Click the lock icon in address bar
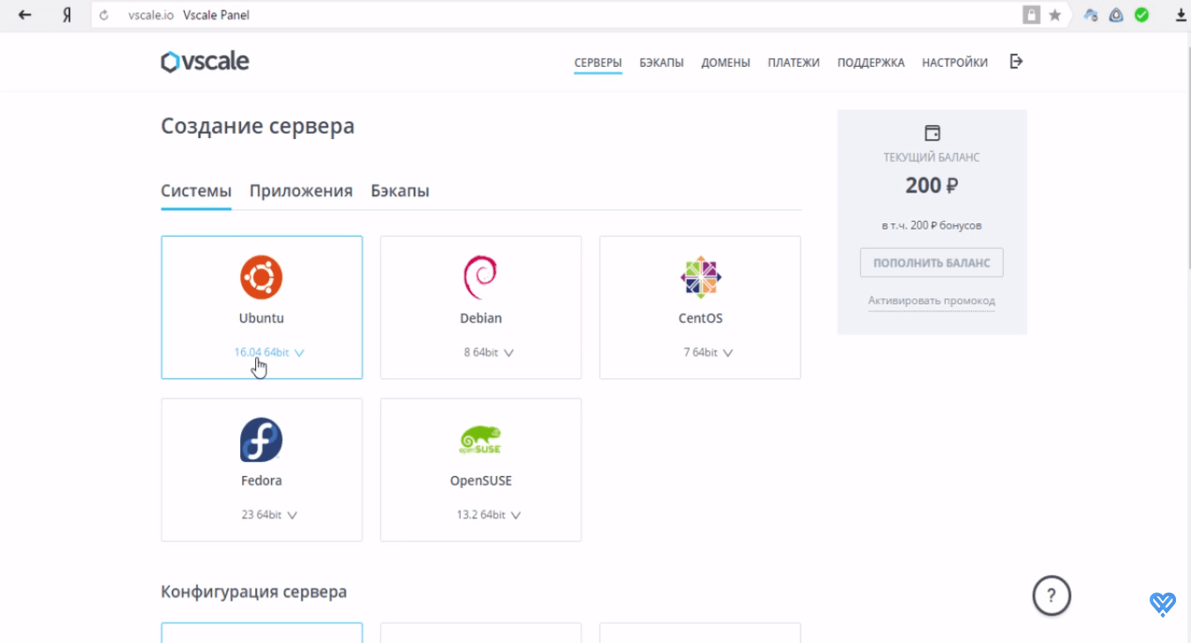Image resolution: width=1191 pixels, height=643 pixels. tap(1031, 15)
